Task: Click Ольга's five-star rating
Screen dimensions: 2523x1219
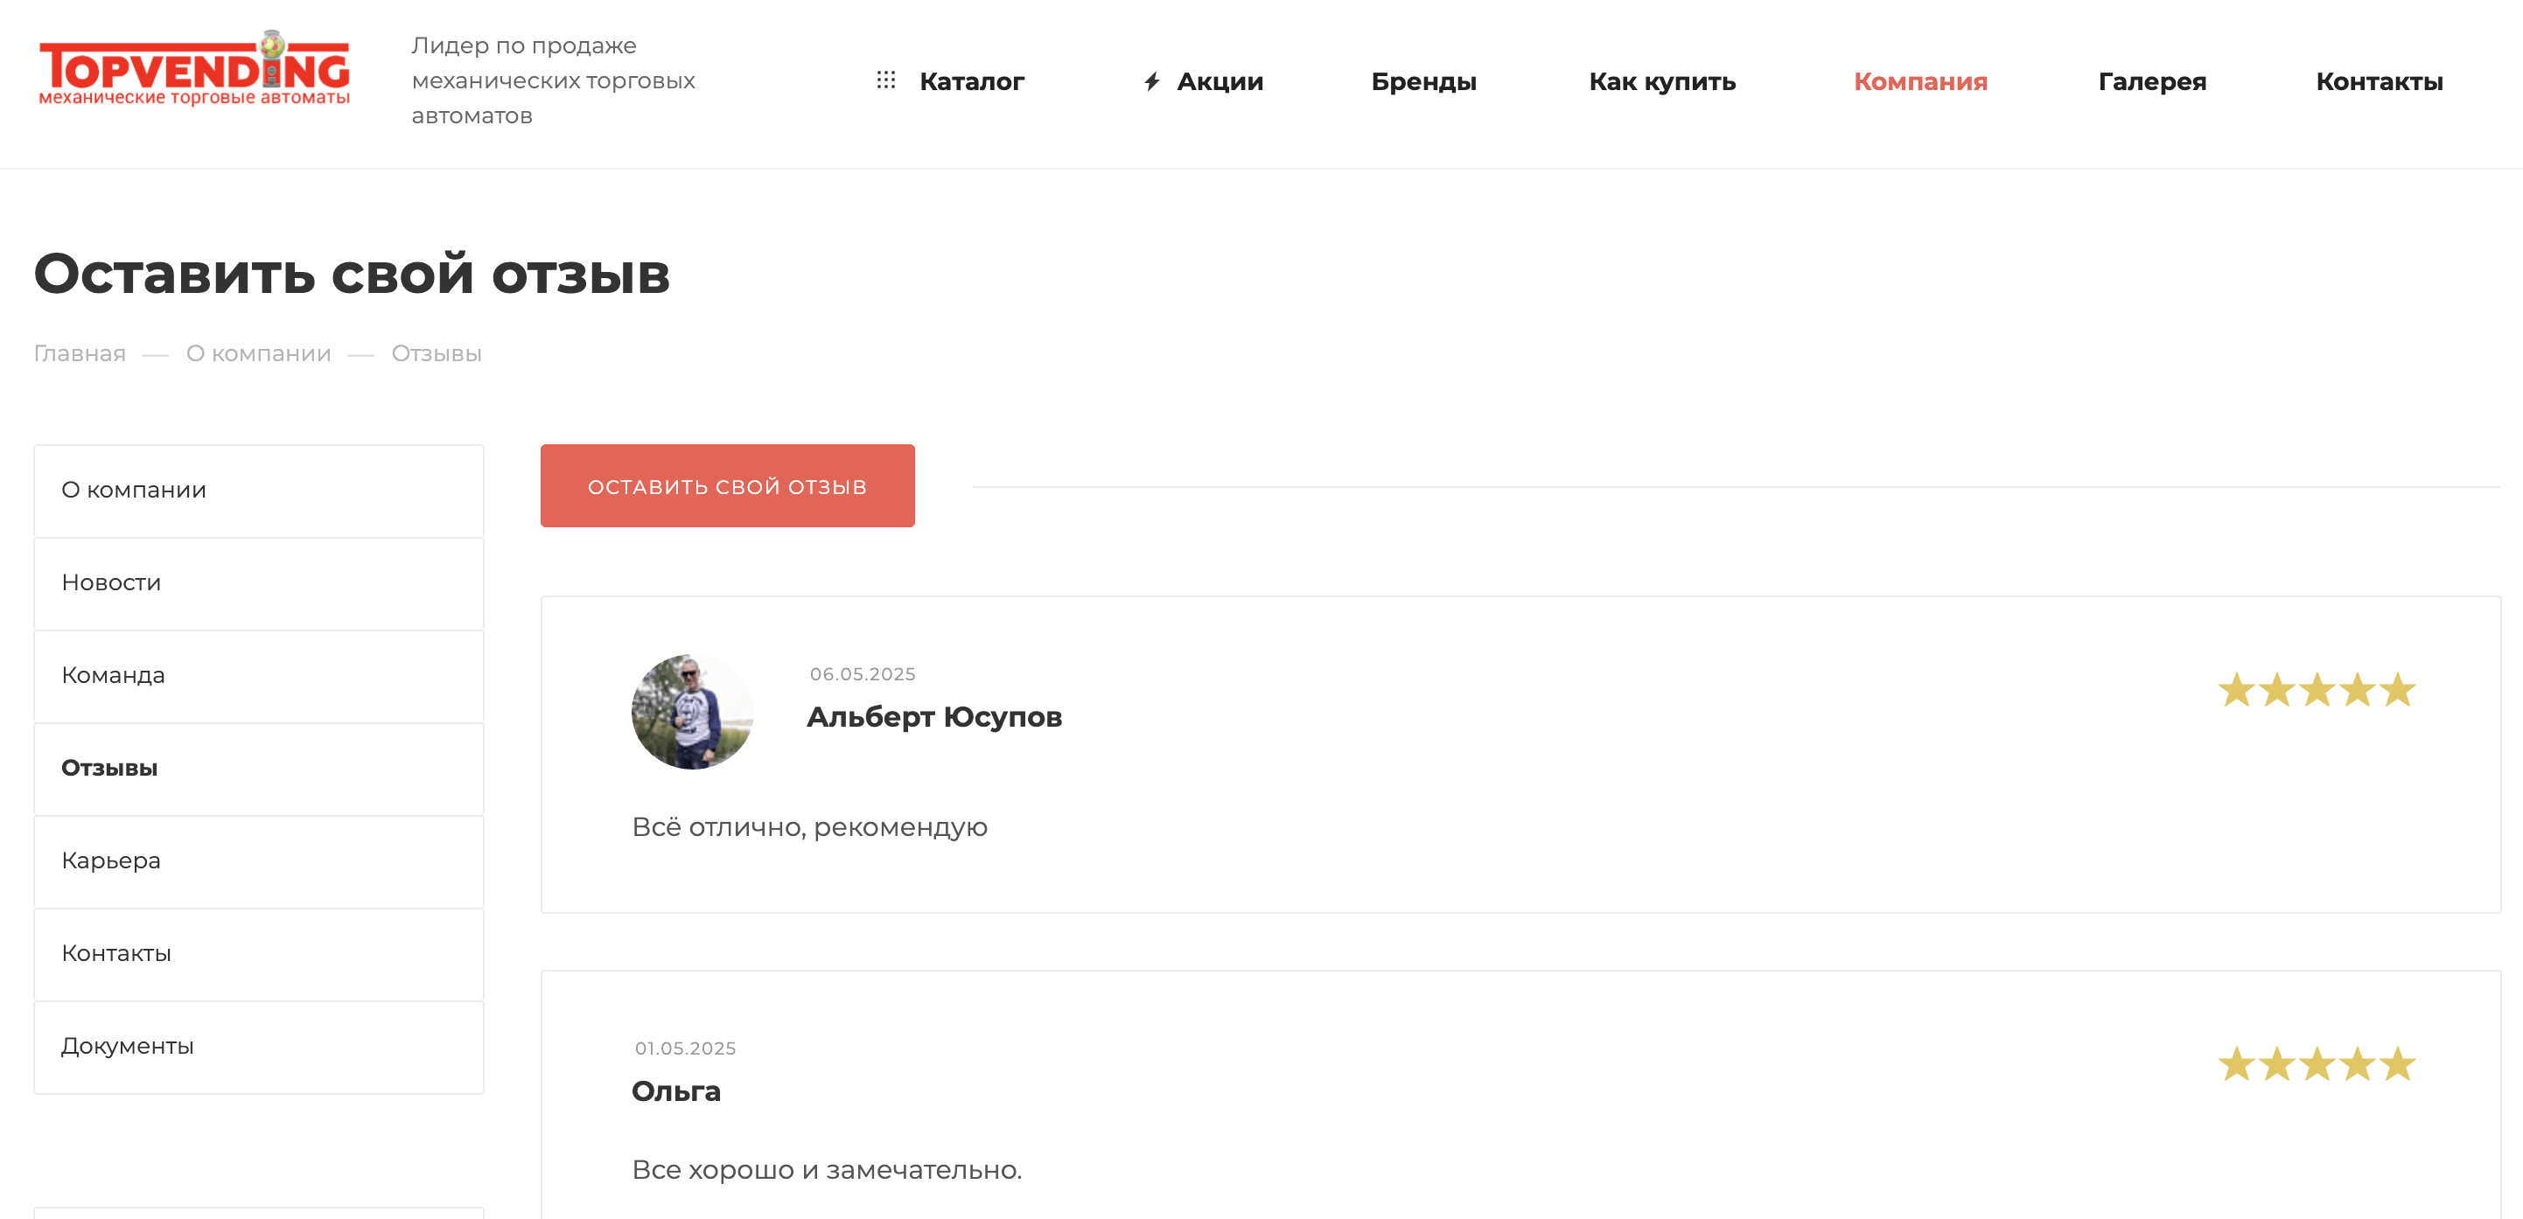Action: coord(2317,1064)
